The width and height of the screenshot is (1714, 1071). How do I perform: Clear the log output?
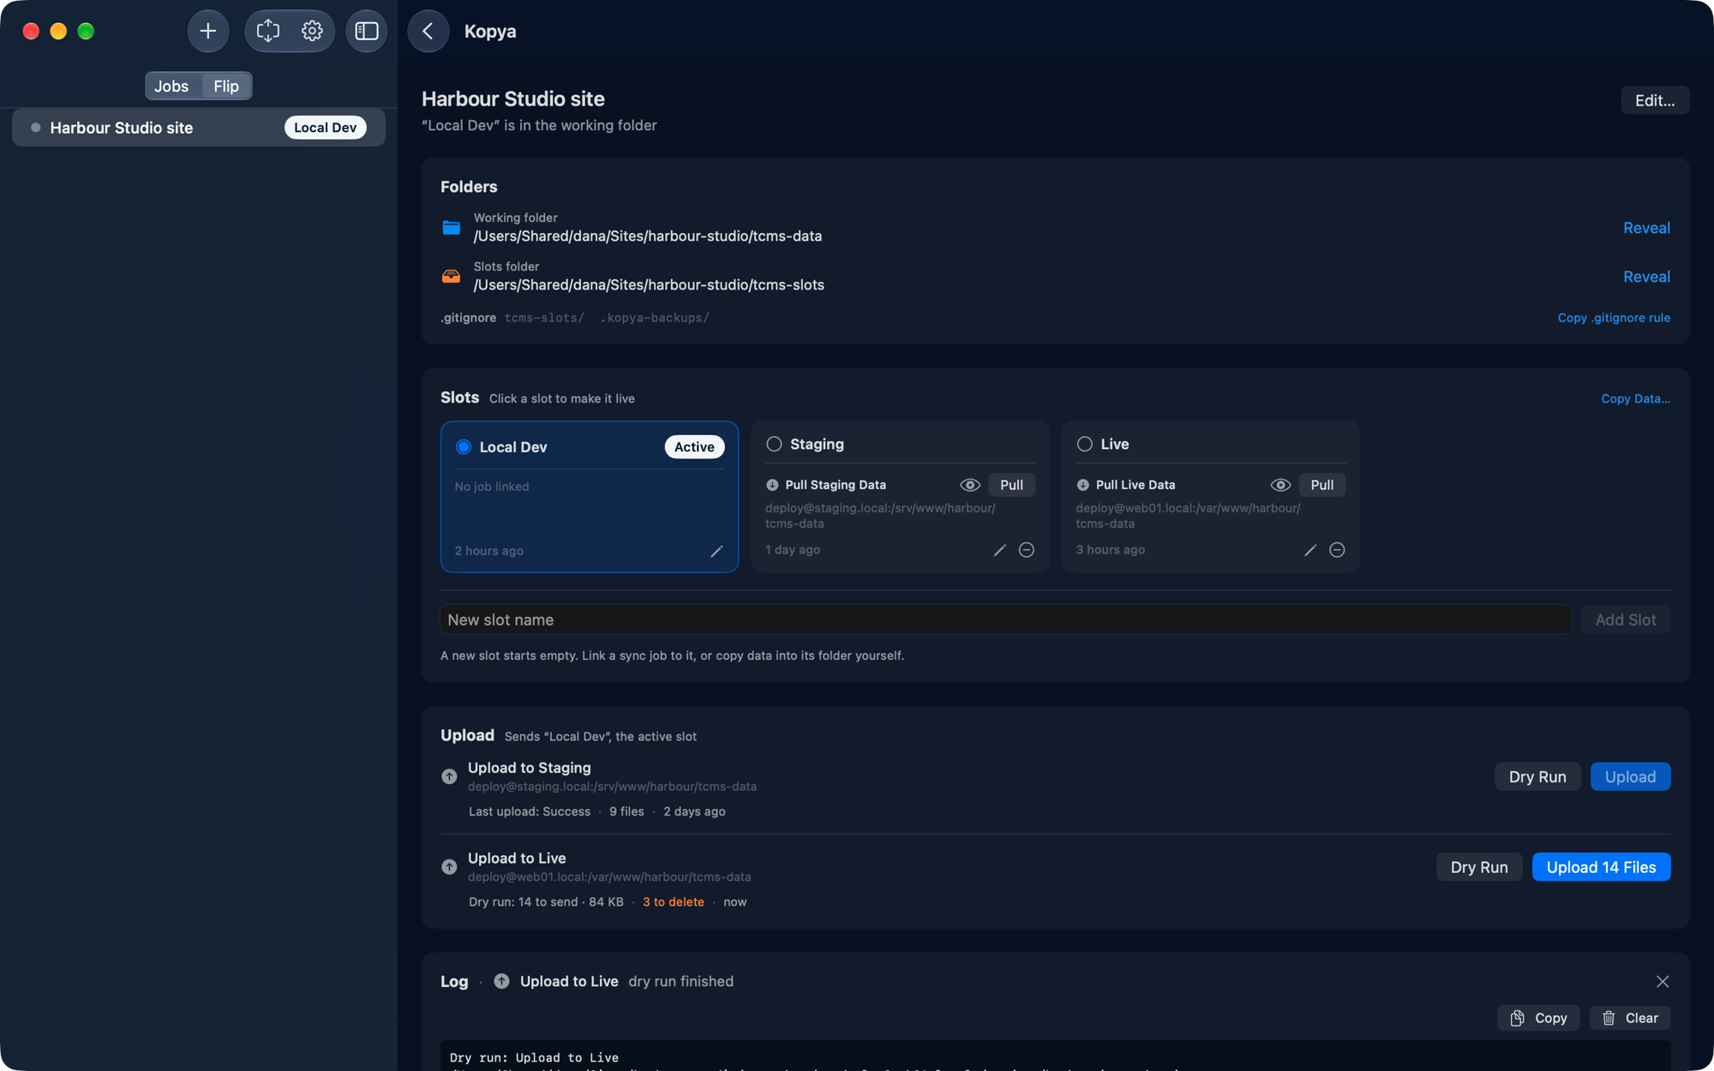pos(1630,1018)
